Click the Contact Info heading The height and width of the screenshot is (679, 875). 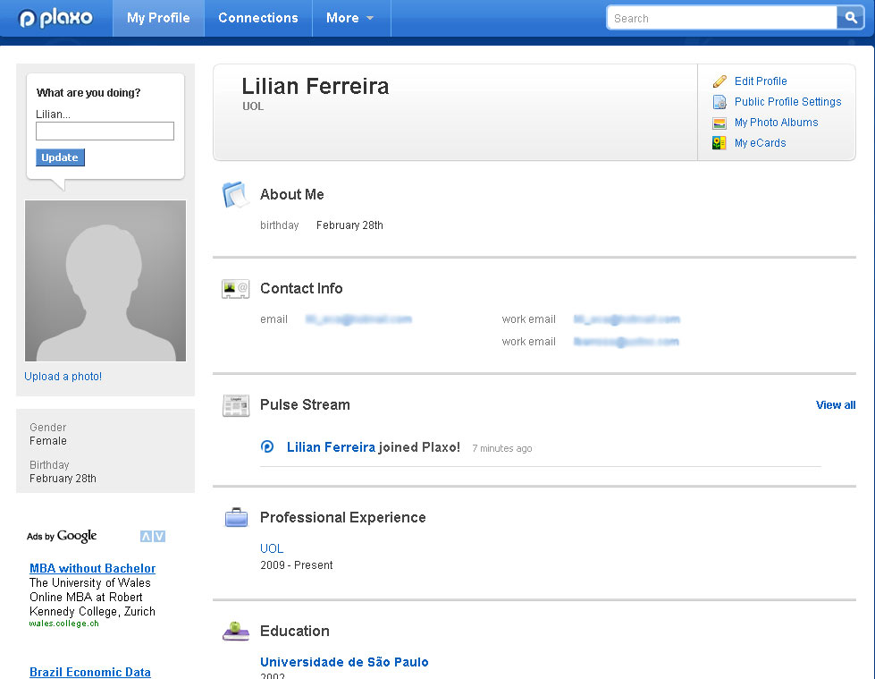(301, 288)
